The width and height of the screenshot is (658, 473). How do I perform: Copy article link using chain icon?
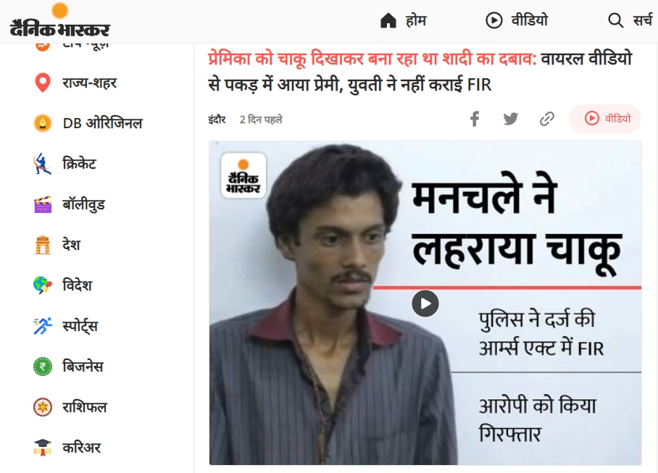coord(547,119)
